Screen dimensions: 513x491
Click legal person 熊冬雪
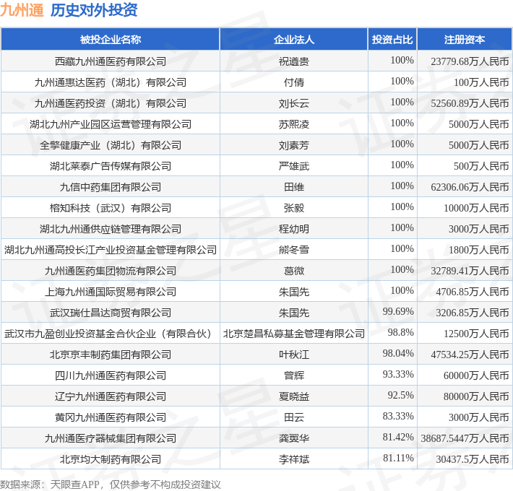point(294,250)
